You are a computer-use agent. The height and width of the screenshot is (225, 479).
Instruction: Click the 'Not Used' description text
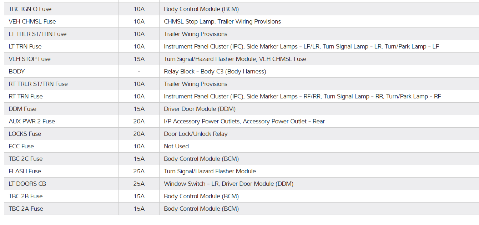coord(176,146)
